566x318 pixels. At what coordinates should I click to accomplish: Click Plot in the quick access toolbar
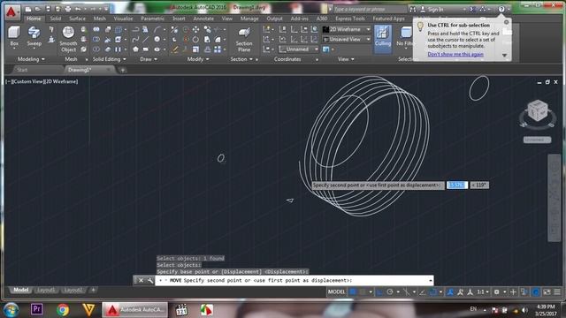pyautogui.click(x=68, y=9)
